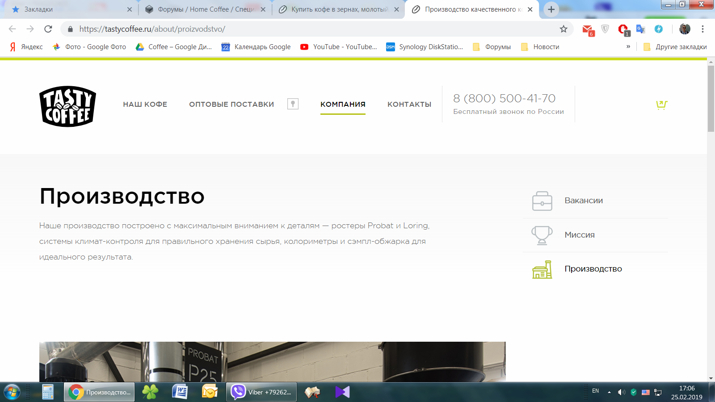Open the КОНТАКТЫ menu item
The width and height of the screenshot is (715, 402).
(409, 104)
